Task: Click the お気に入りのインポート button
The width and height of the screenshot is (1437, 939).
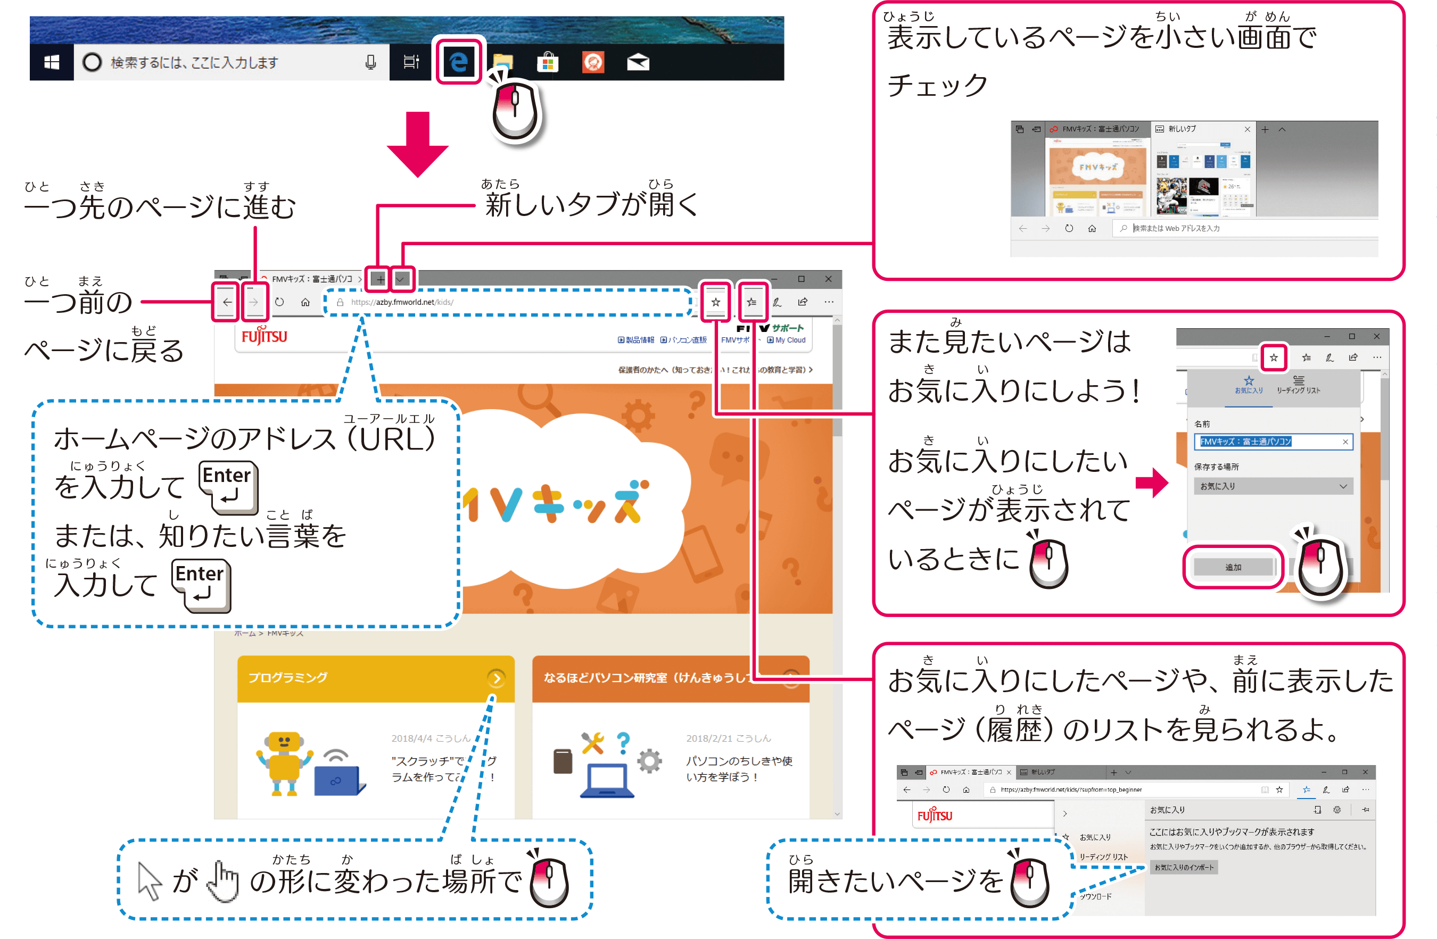Action: click(x=1184, y=867)
